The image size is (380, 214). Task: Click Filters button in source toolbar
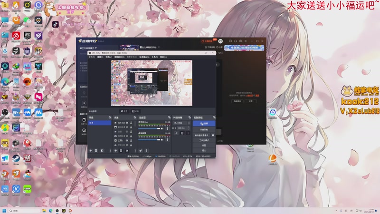point(135,111)
